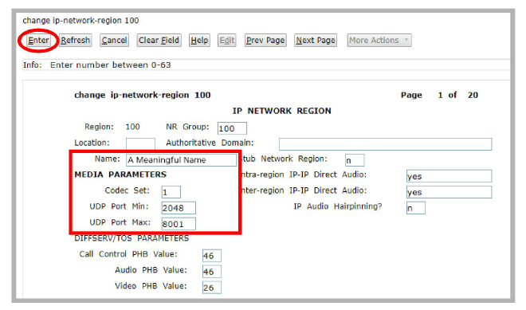Go to Prev Page
The width and height of the screenshot is (526, 310).
pyautogui.click(x=265, y=41)
